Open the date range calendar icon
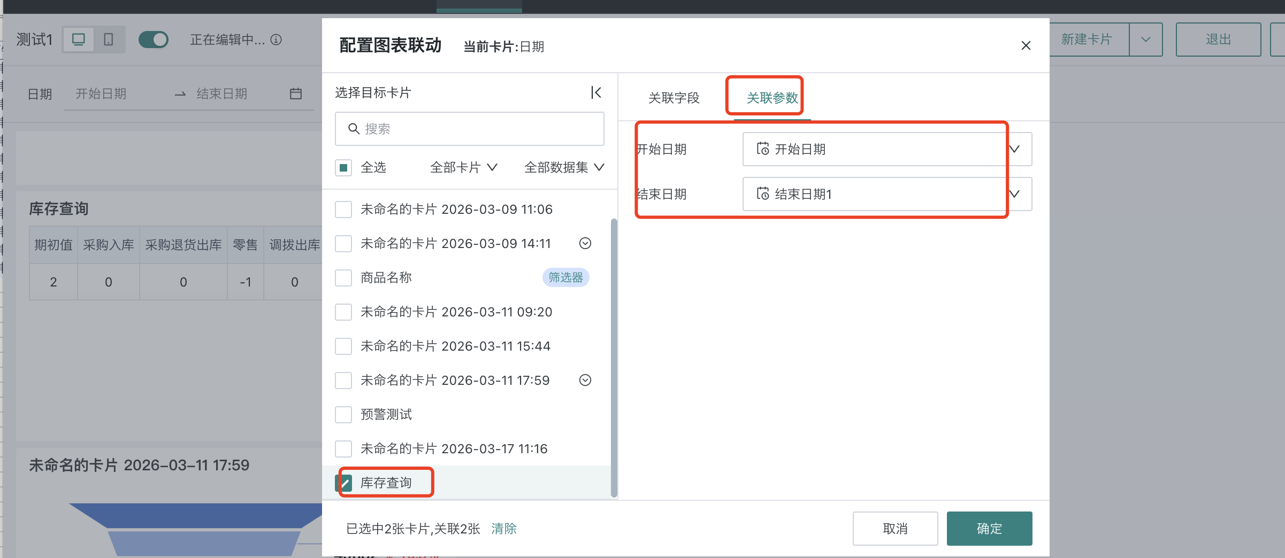This screenshot has width=1285, height=558. point(296,94)
